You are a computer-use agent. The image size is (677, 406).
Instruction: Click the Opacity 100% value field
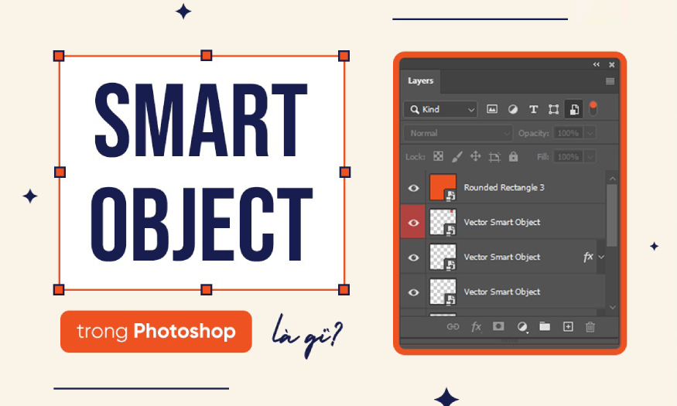tap(568, 133)
